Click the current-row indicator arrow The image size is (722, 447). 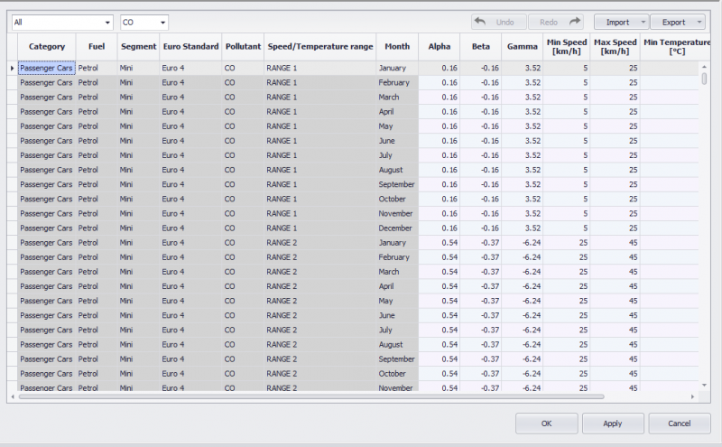pos(12,69)
